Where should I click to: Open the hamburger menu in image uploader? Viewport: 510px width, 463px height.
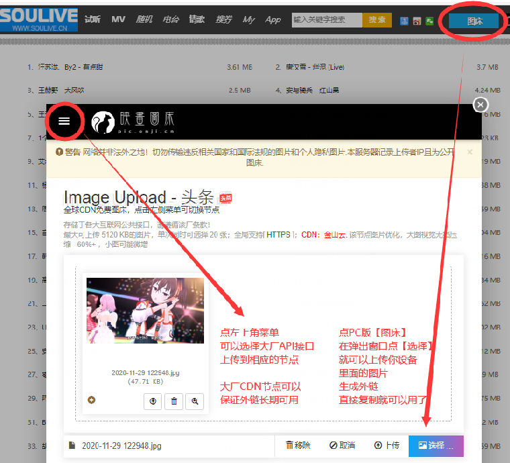tap(64, 121)
